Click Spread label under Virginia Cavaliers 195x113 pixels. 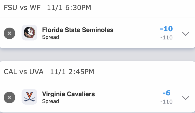point(50,101)
